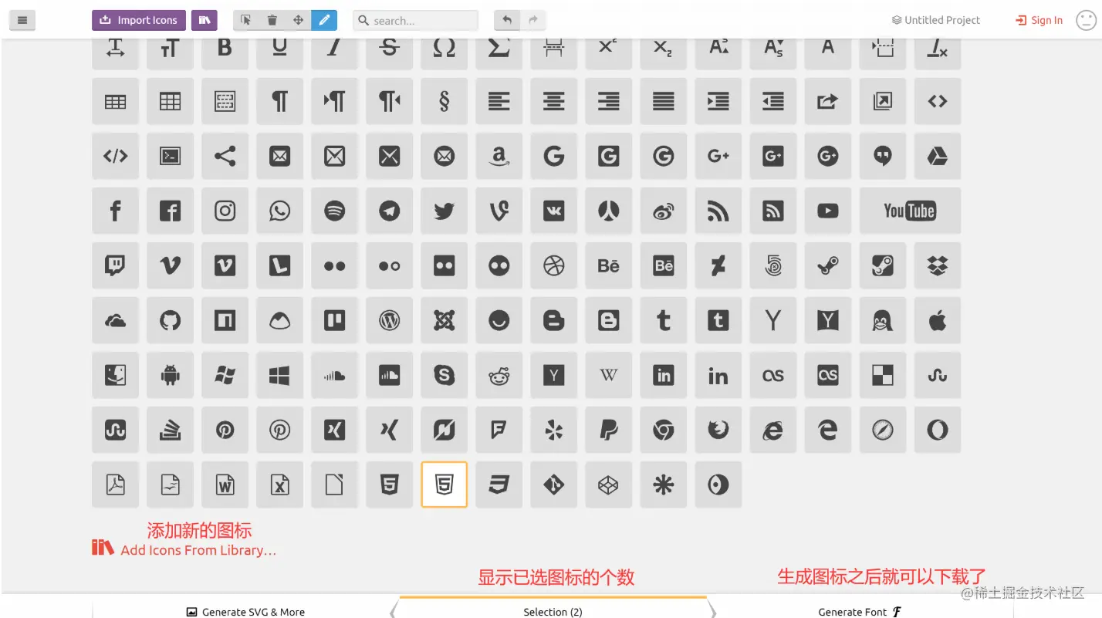Viewport: 1102px width, 618px height.
Task: Click the Sign In link
Action: point(1039,21)
